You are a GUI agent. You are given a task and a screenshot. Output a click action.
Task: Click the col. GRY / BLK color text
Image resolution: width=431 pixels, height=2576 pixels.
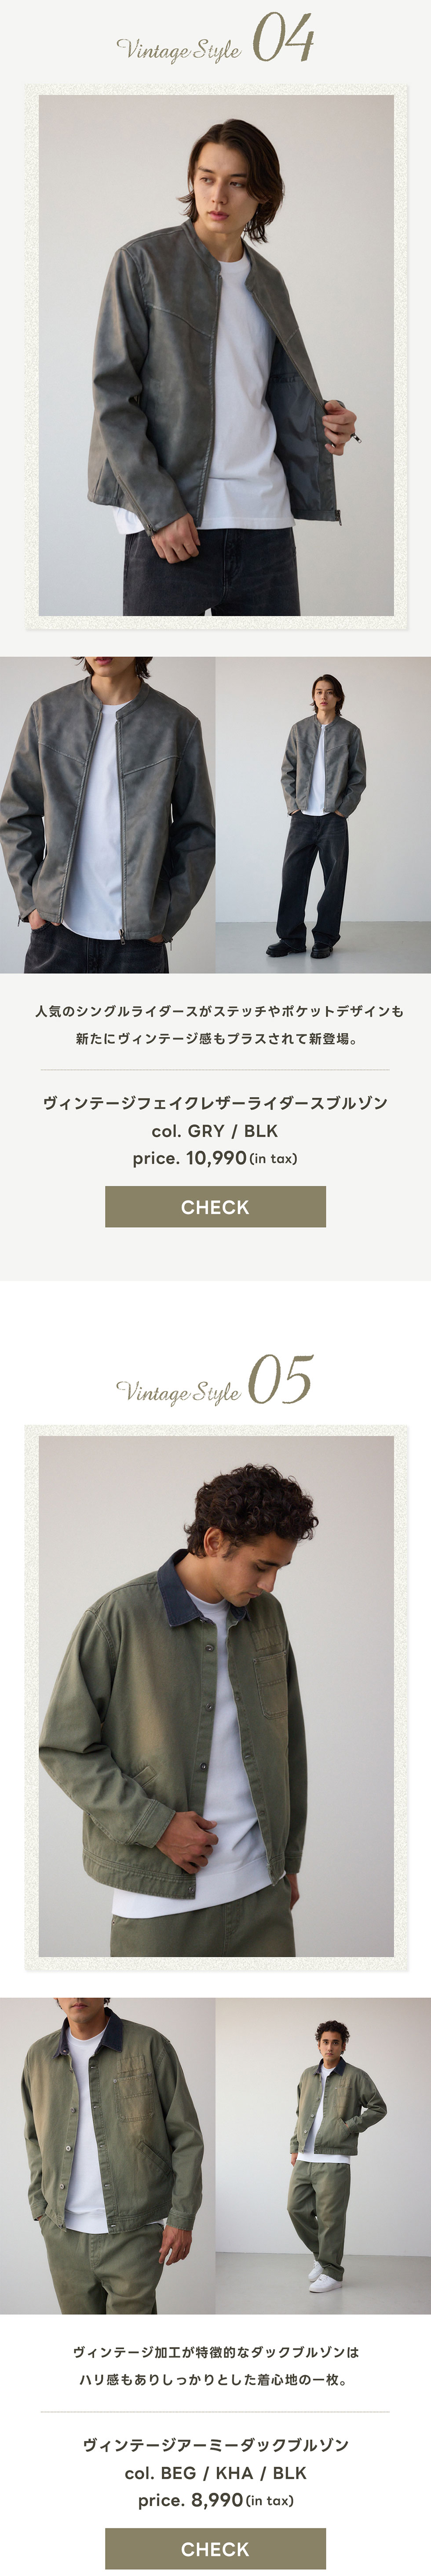[215, 1131]
